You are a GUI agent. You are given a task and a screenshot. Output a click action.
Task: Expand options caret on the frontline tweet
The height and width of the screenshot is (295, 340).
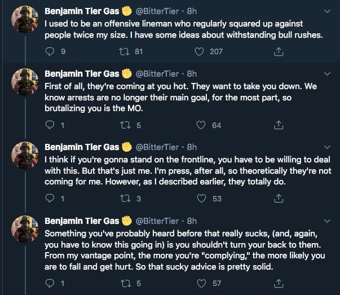pyautogui.click(x=328, y=147)
